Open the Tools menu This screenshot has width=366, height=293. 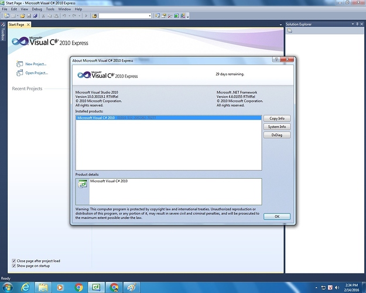point(50,9)
